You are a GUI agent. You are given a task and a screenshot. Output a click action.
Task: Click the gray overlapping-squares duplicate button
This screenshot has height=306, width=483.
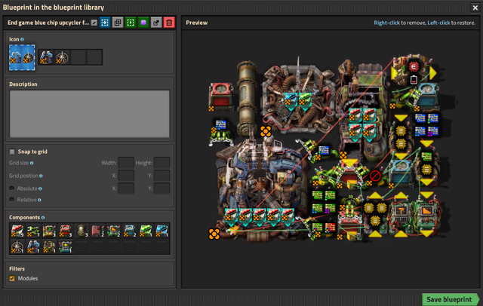click(x=118, y=23)
